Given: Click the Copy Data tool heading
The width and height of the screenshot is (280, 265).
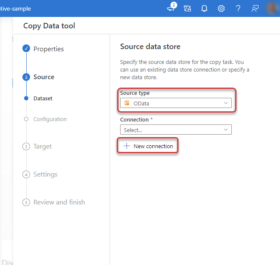Looking at the screenshot, I should click(49, 26).
